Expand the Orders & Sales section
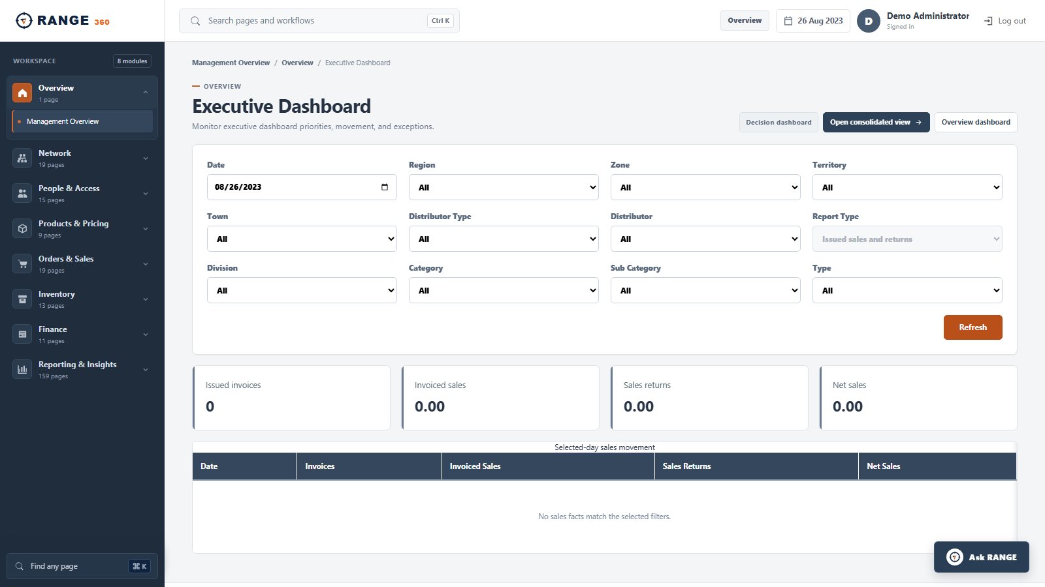The height and width of the screenshot is (587, 1045). coord(146,264)
